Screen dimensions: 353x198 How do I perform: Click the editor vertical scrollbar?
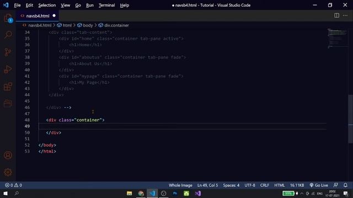(x=351, y=119)
